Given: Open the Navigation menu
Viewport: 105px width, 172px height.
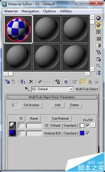Looking at the screenshot, I should point(30,11).
